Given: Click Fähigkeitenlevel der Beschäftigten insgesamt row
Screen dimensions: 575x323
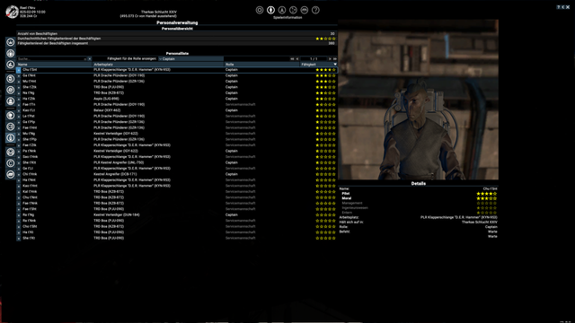Looking at the screenshot, I should tap(177, 43).
